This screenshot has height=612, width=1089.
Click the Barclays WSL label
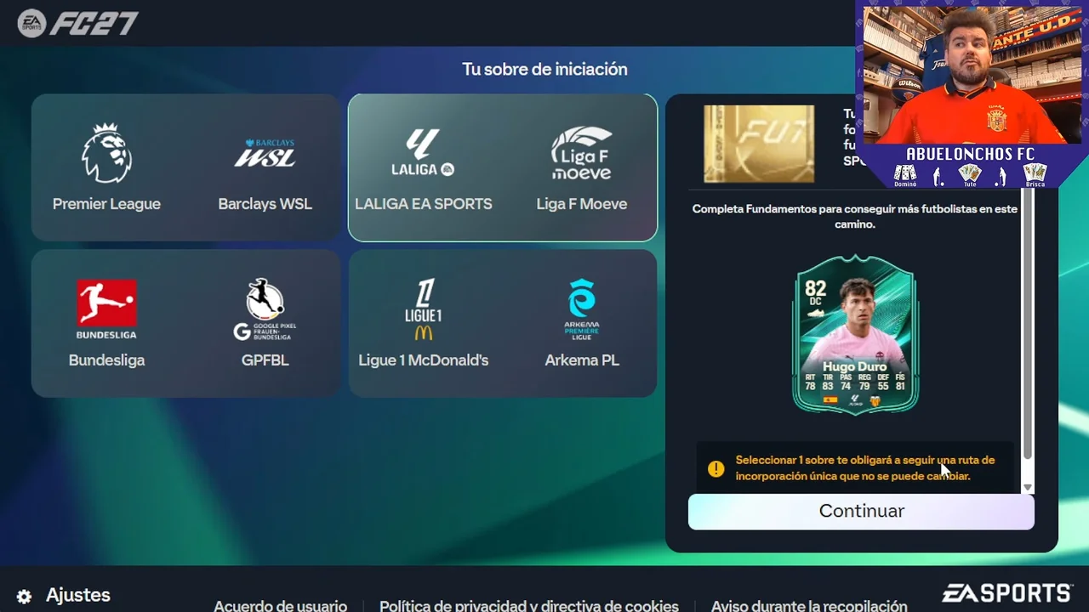tap(265, 204)
